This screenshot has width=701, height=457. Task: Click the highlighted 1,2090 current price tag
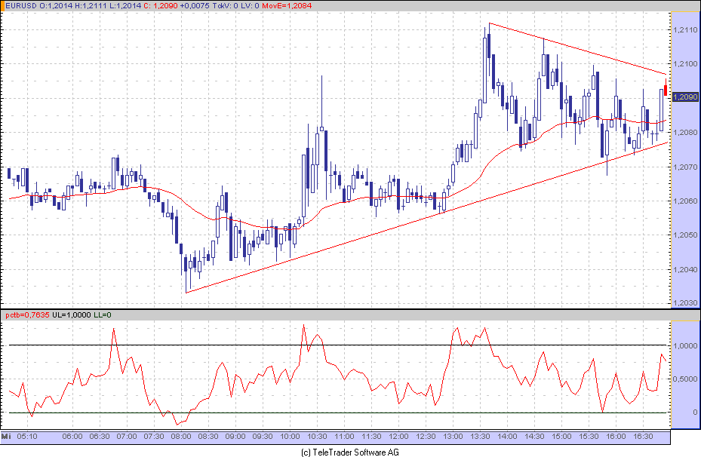684,97
